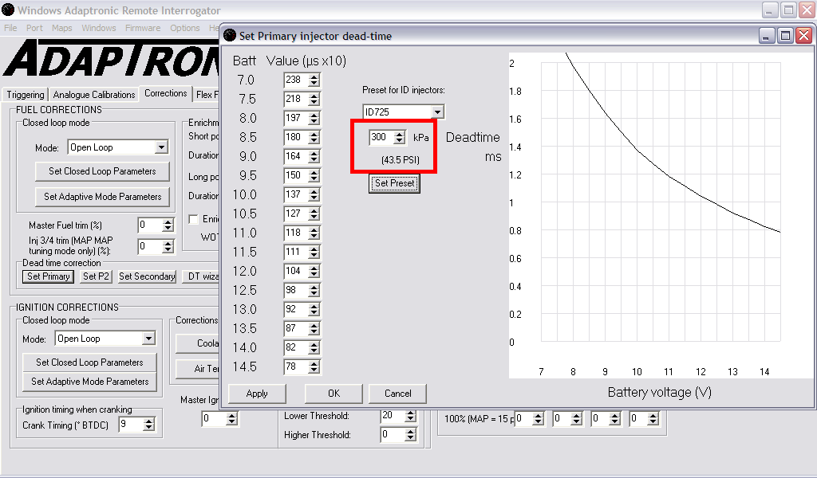Increase the 7.0 volt dead-time value

click(x=314, y=76)
